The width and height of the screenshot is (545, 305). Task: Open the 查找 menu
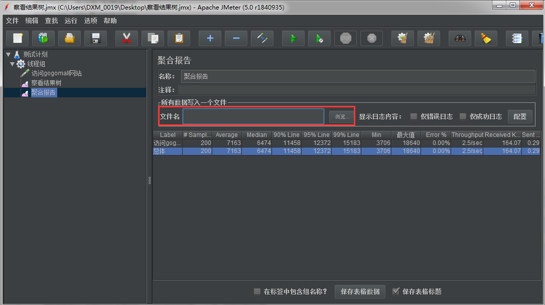point(51,21)
